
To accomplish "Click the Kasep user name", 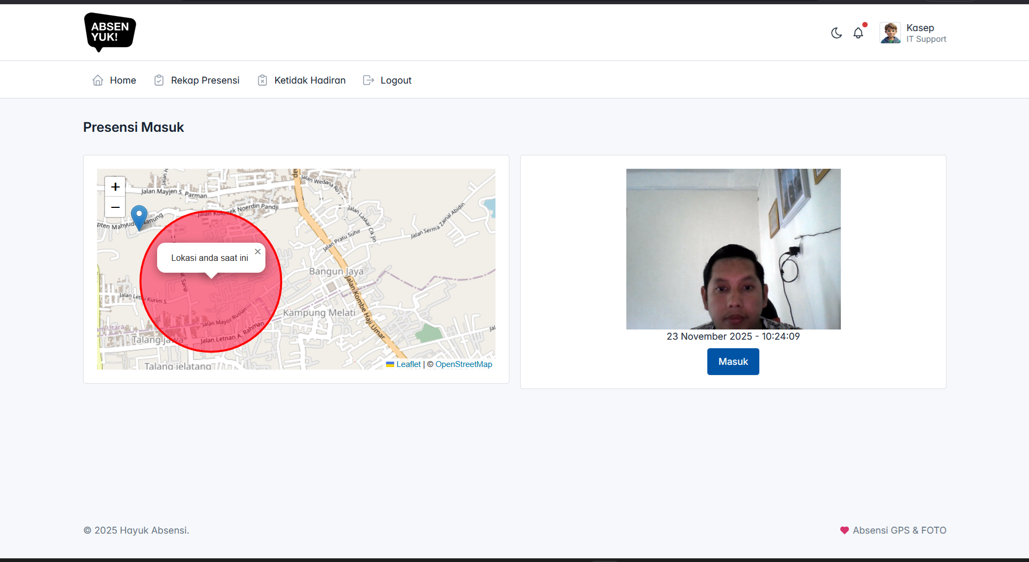I will coord(920,28).
